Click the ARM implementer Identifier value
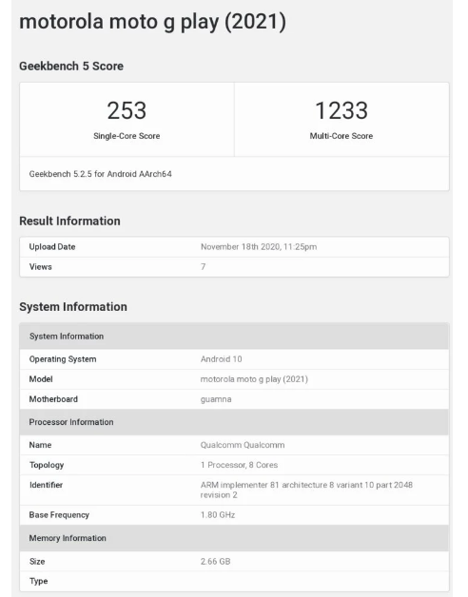The image size is (468, 597). (x=306, y=490)
